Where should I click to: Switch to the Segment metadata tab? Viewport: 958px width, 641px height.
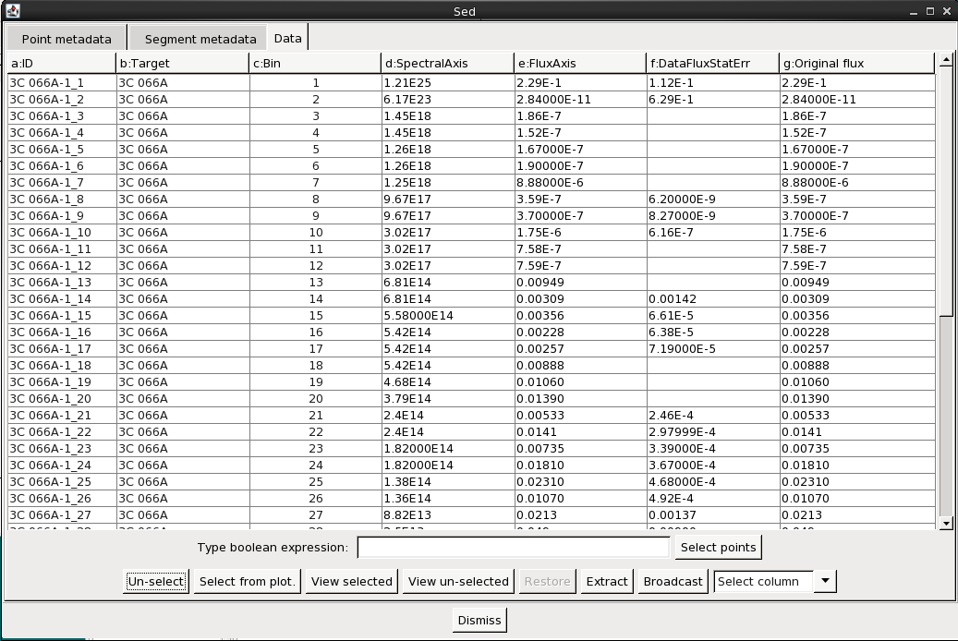[200, 39]
